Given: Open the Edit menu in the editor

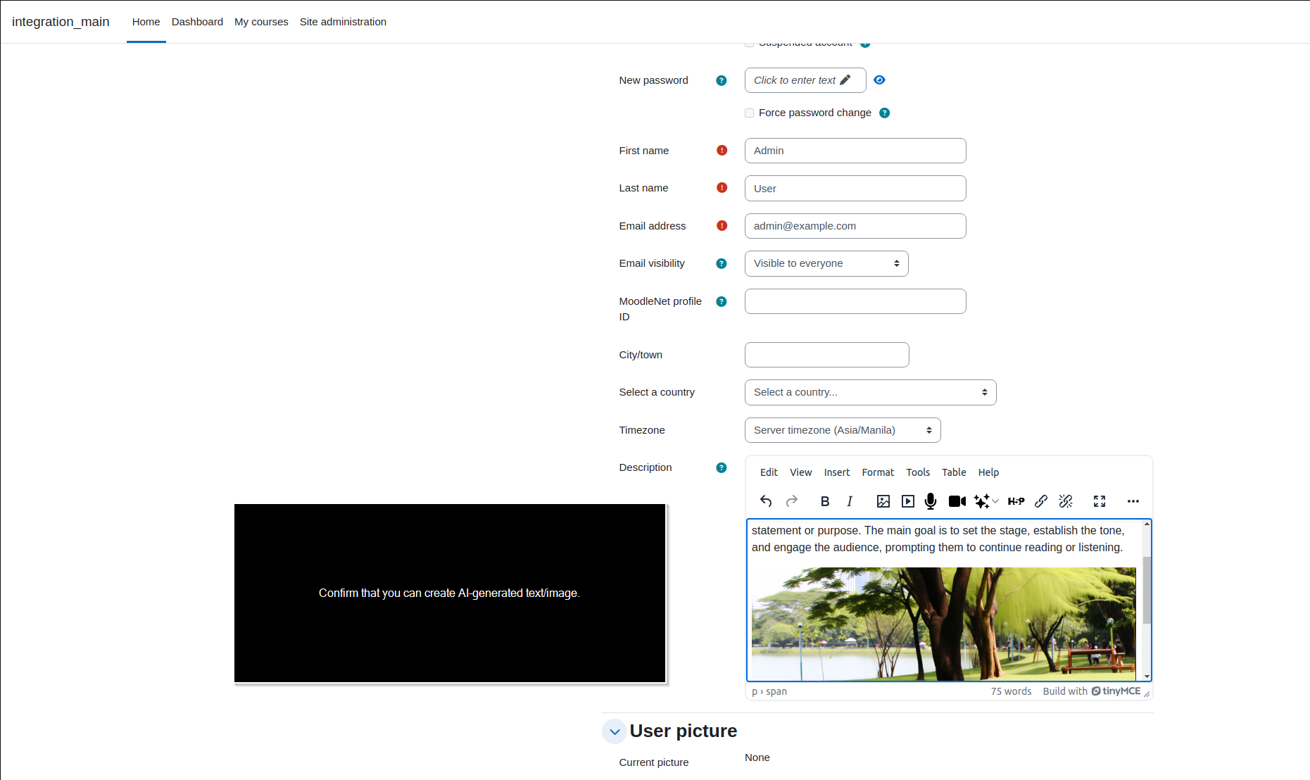Looking at the screenshot, I should point(769,472).
